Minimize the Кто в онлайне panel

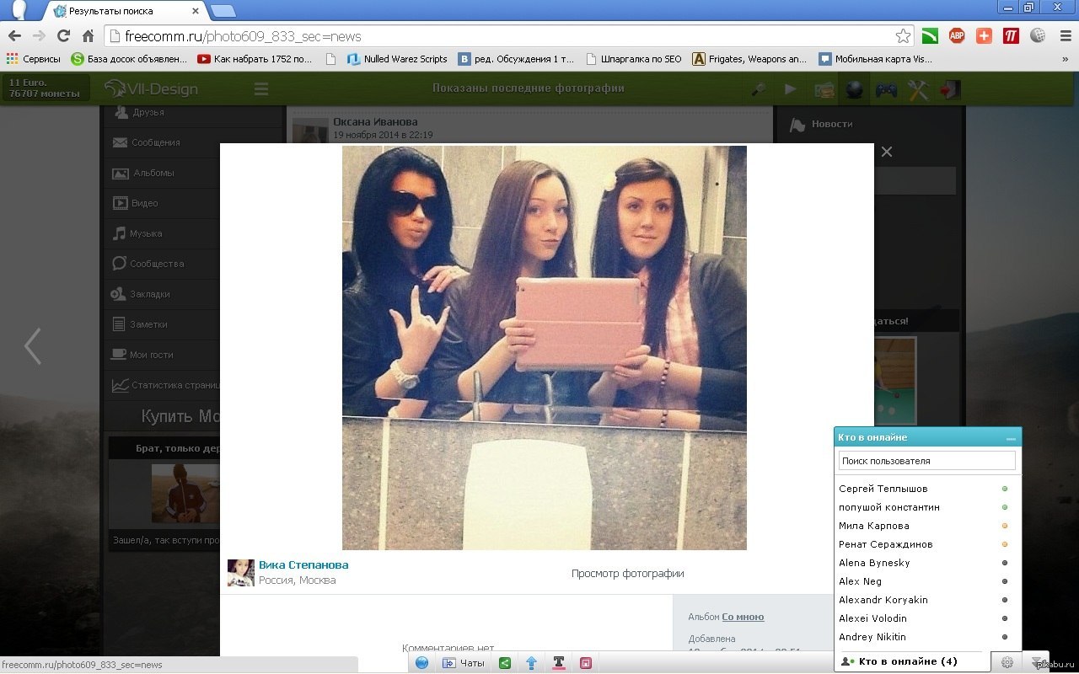pos(1011,438)
